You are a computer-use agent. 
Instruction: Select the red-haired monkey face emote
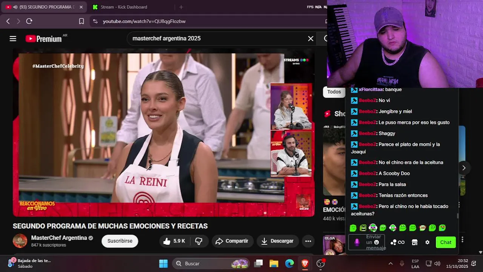(x=422, y=228)
